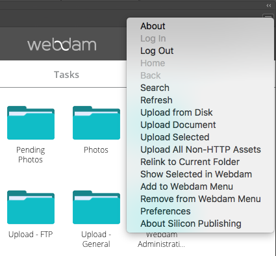
Task: Click the webdam logo
Action: [x=62, y=45]
